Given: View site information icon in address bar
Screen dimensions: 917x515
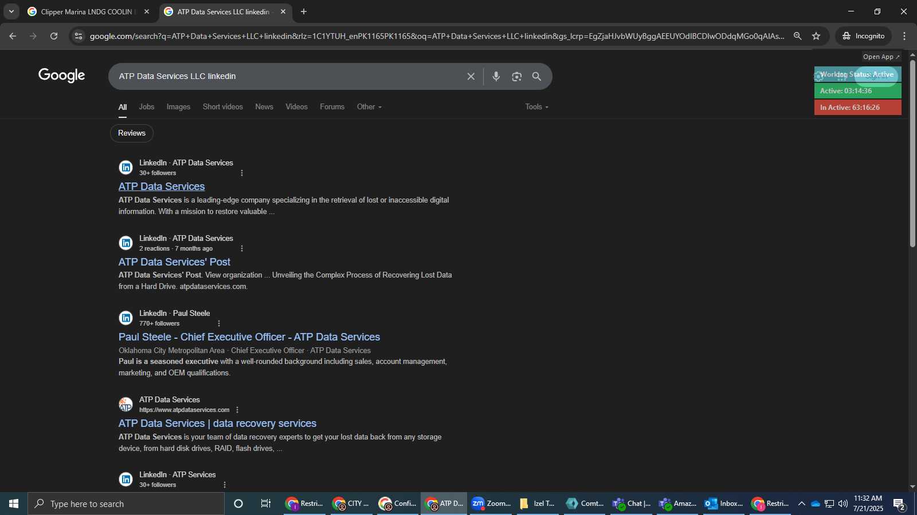Looking at the screenshot, I should [79, 36].
